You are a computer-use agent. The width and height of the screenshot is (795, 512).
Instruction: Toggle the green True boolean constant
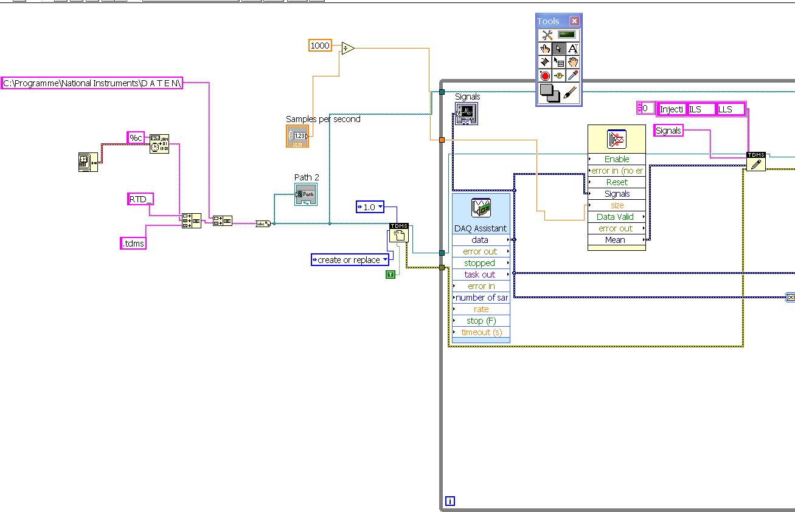[391, 275]
